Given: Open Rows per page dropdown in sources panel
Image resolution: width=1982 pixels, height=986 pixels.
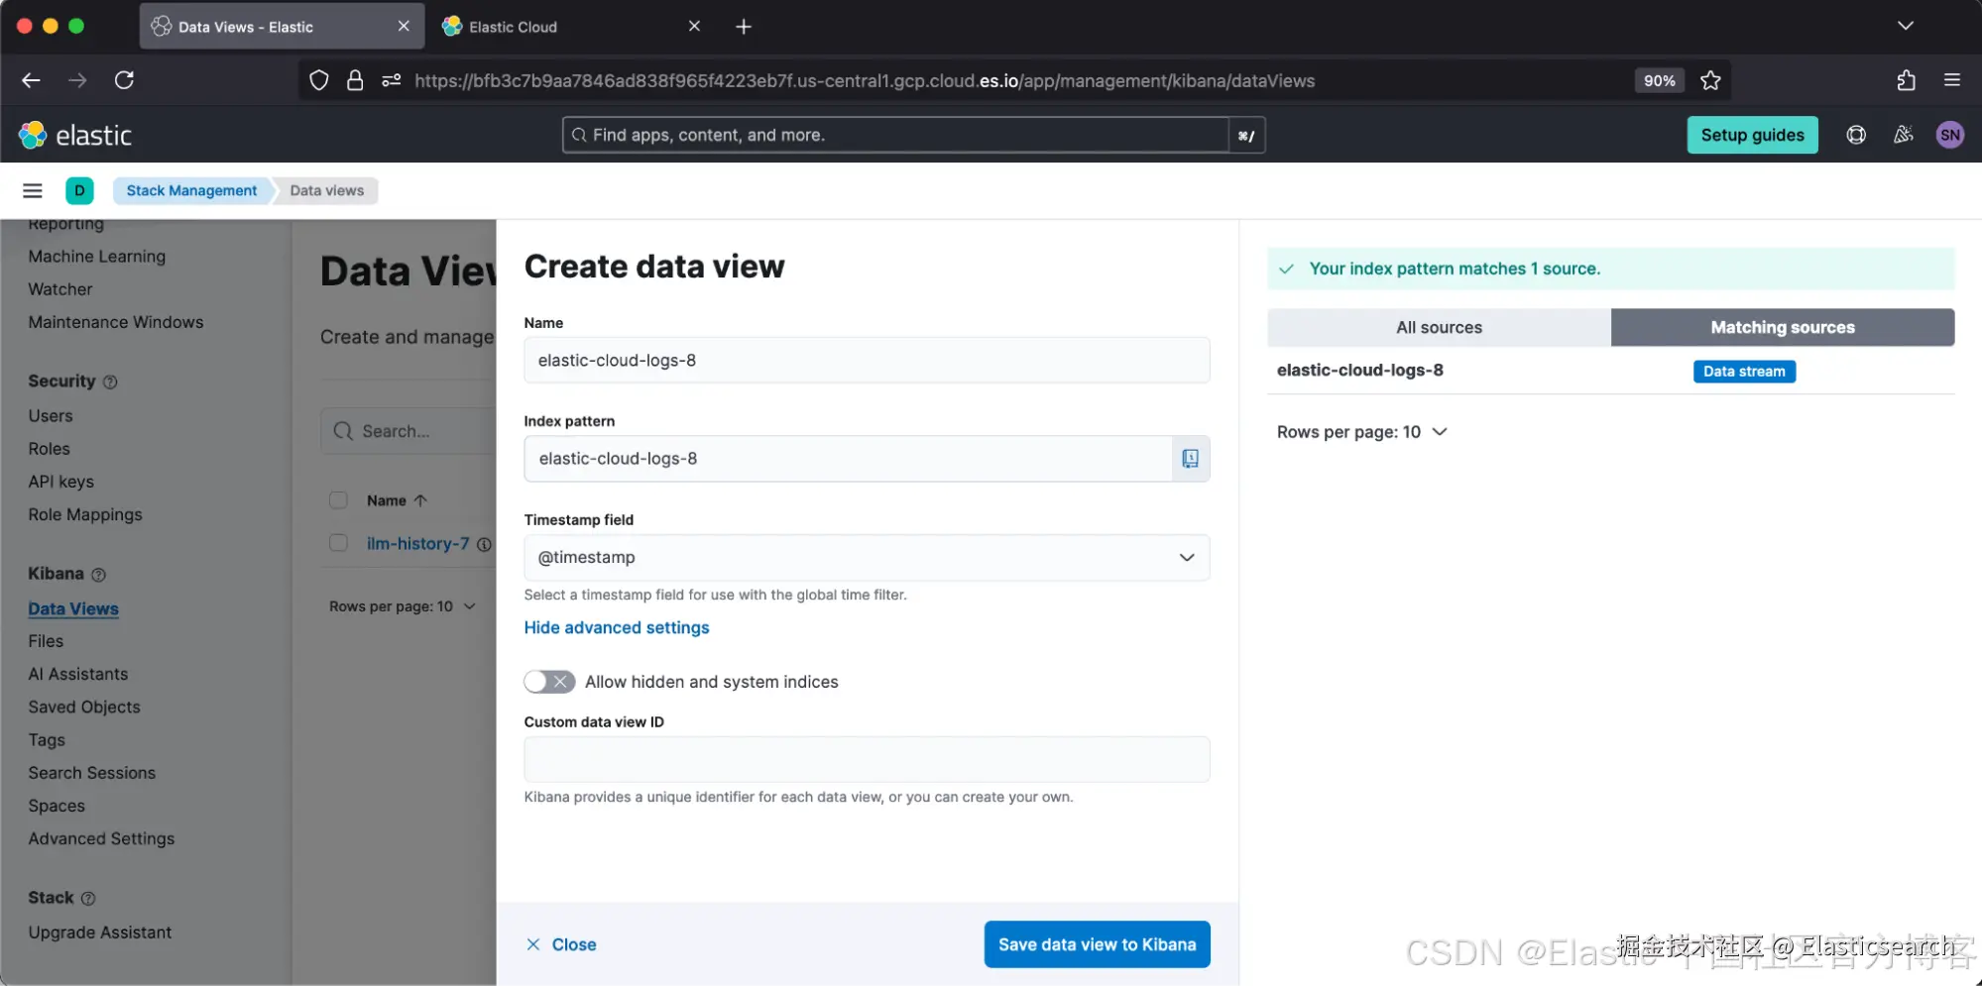Looking at the screenshot, I should 1361,432.
